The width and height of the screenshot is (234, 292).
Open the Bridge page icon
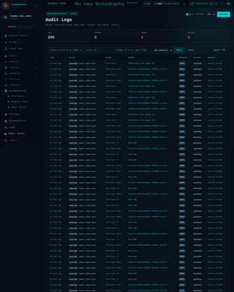point(6,42)
